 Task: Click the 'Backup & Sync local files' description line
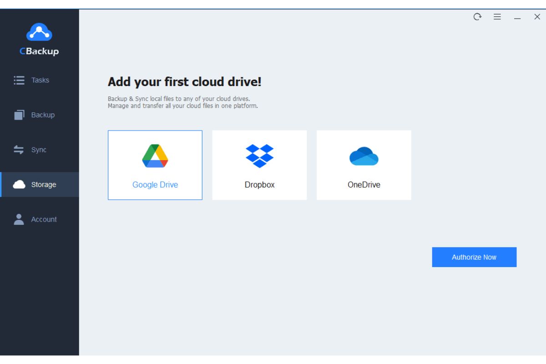[179, 99]
